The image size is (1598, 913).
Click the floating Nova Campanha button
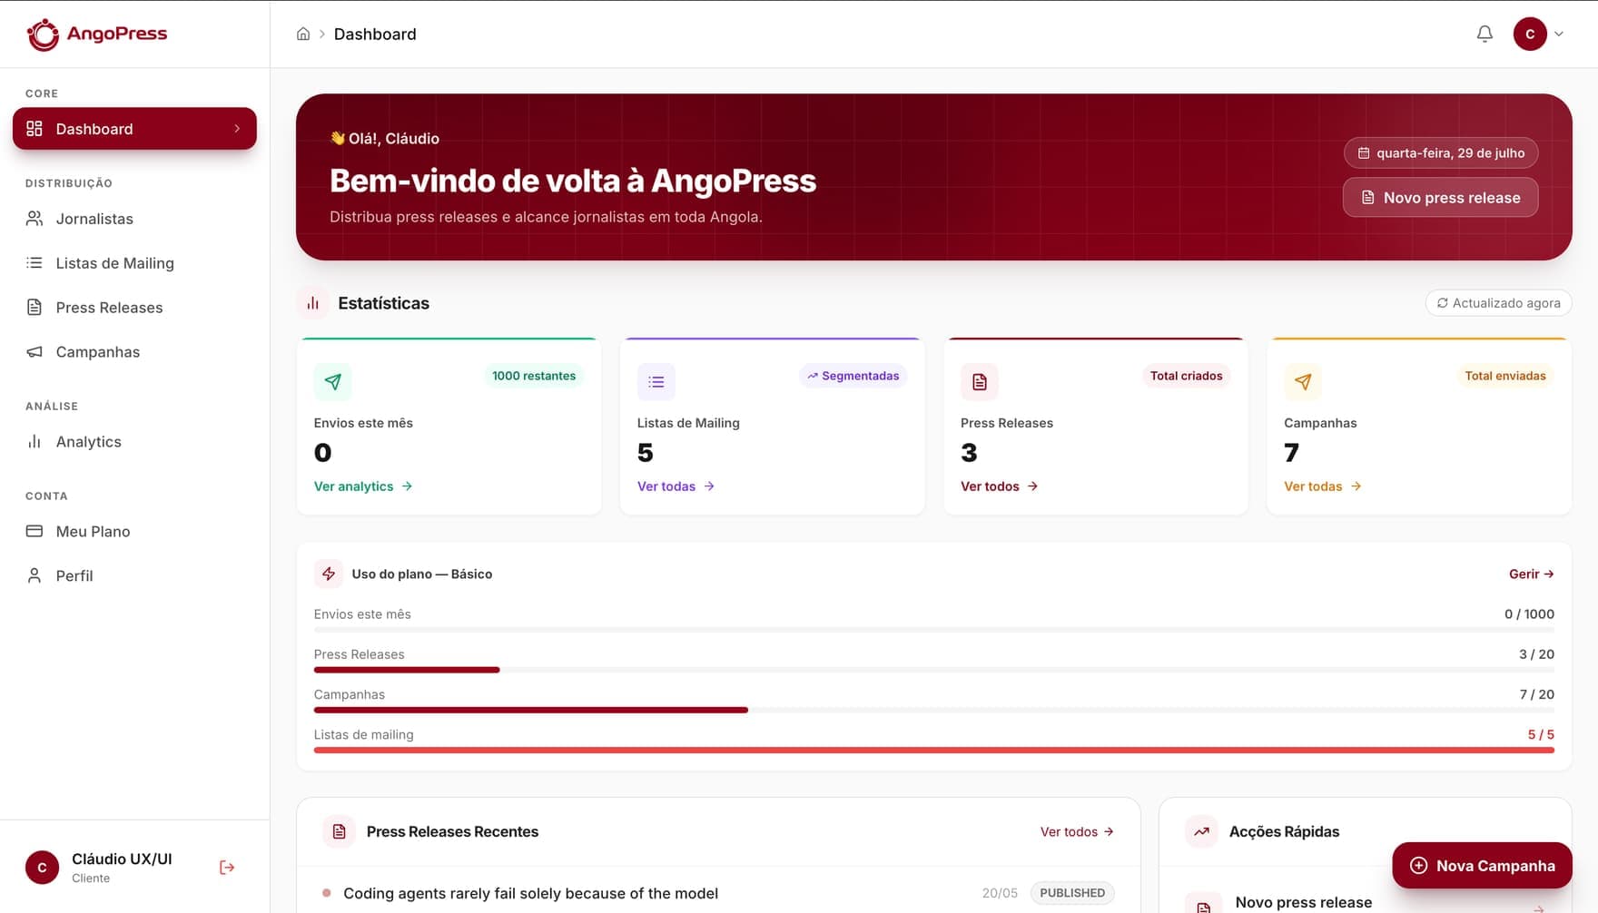coord(1482,866)
